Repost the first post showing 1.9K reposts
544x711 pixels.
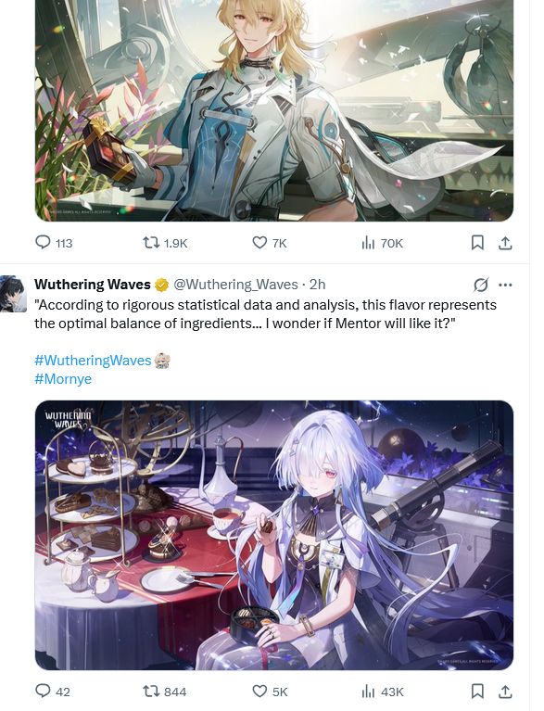click(x=165, y=243)
